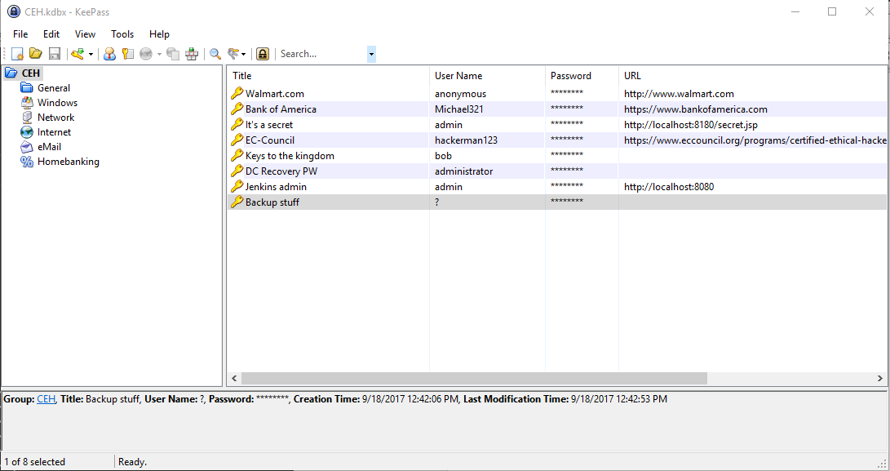Image resolution: width=890 pixels, height=471 pixels.
Task: Click the entry list scroll left arrow
Action: click(x=234, y=379)
